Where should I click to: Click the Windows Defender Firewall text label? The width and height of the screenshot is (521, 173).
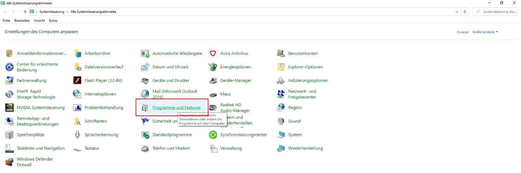pyautogui.click(x=35, y=162)
